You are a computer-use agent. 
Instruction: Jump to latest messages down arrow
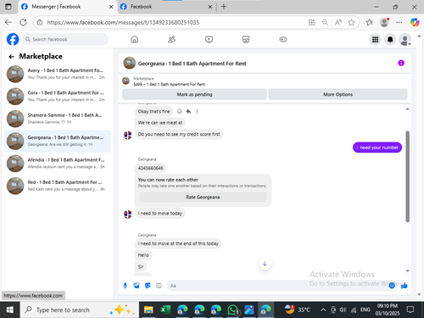click(x=265, y=264)
